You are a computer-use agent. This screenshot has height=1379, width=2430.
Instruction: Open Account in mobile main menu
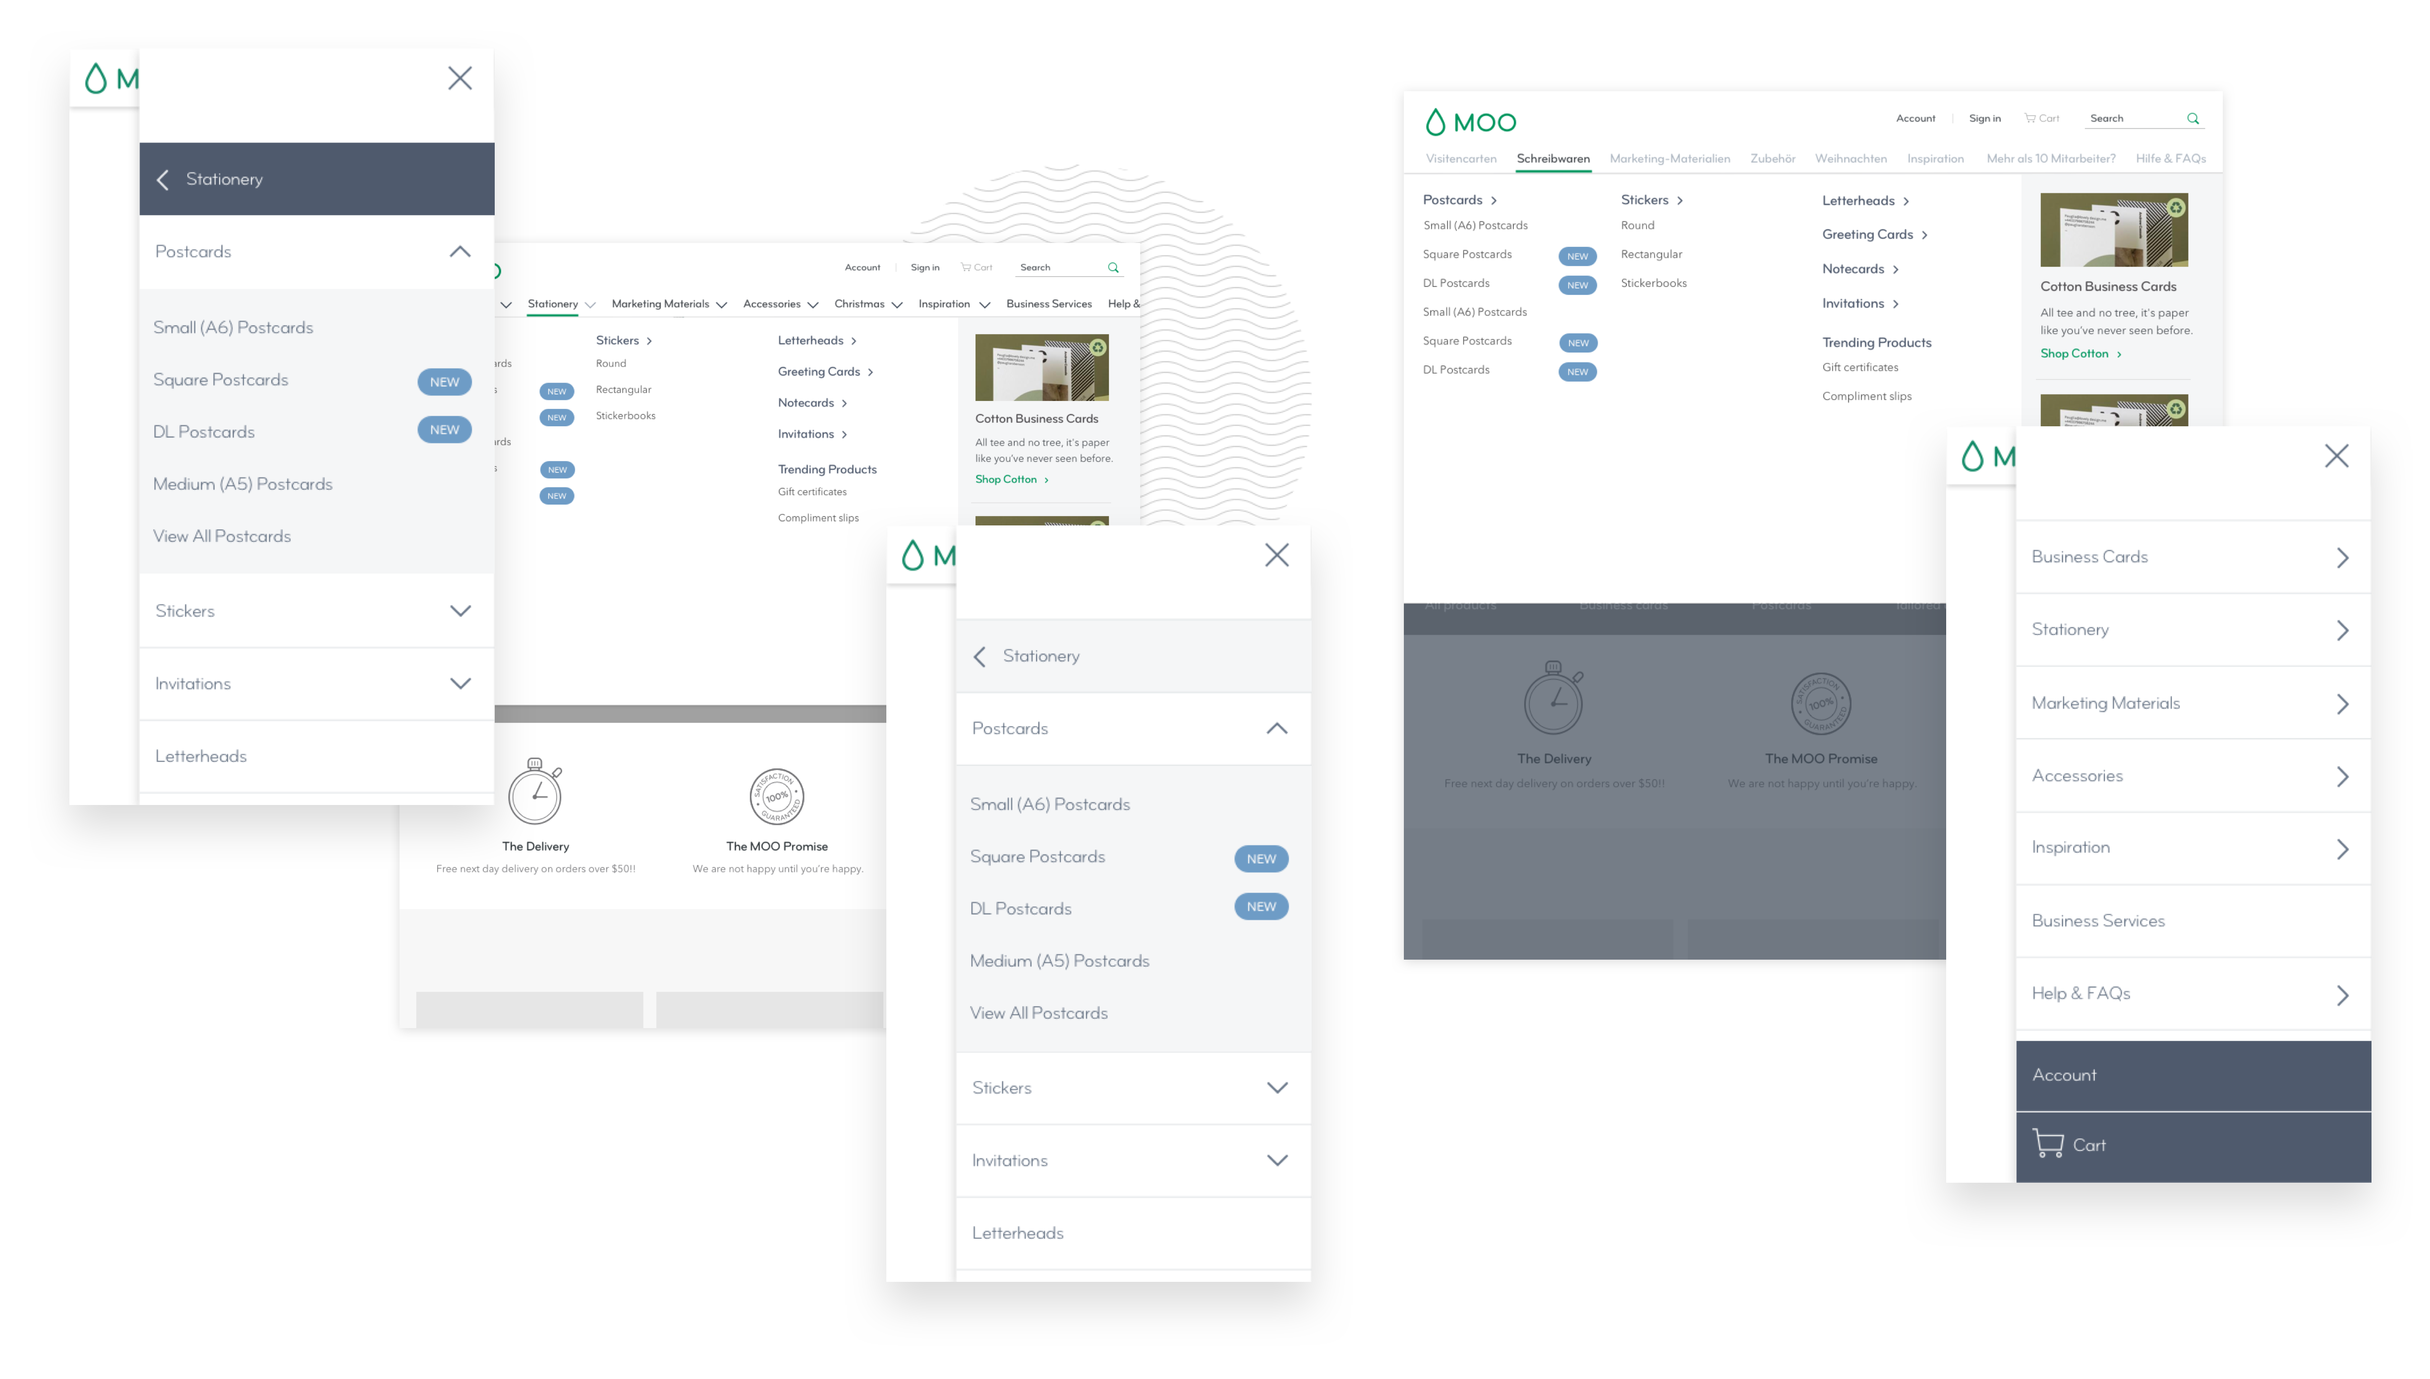[x=2192, y=1076]
